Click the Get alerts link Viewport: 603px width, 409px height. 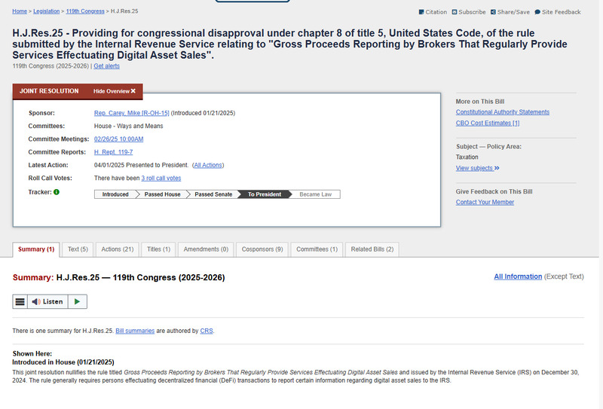[106, 66]
